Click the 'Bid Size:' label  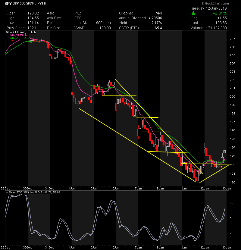(54, 28)
